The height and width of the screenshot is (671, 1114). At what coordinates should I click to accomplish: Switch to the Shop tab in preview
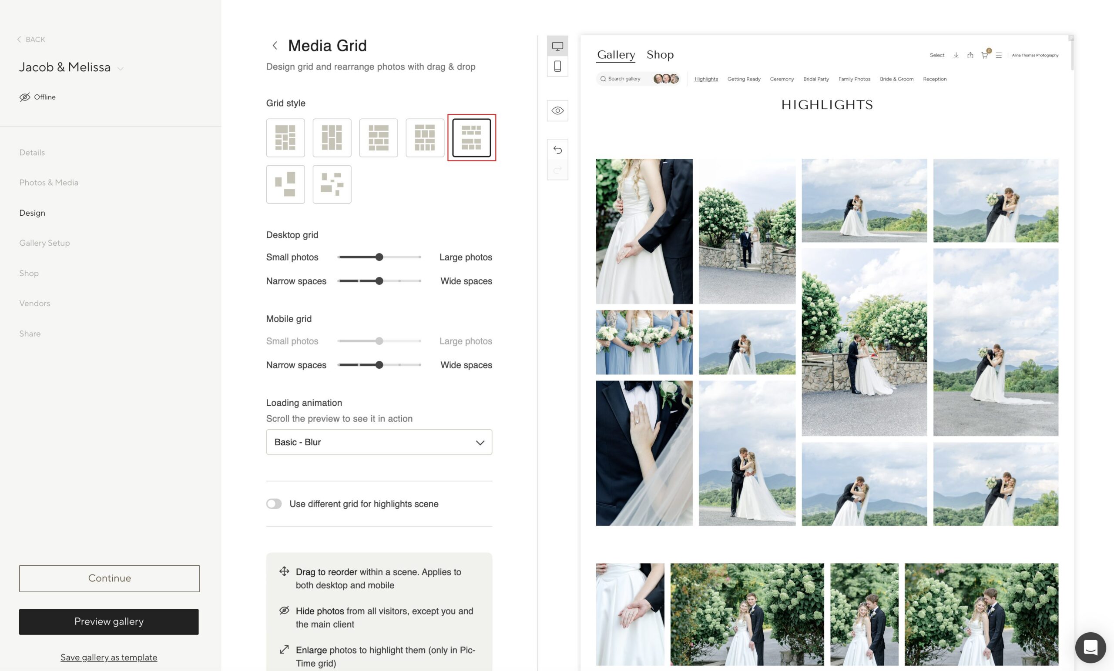[x=660, y=55]
